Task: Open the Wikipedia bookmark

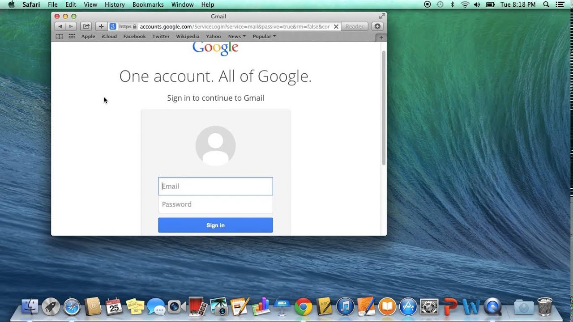Action: (x=188, y=36)
